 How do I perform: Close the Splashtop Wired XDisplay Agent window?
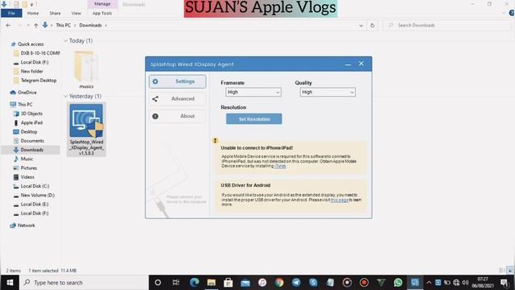click(x=361, y=64)
